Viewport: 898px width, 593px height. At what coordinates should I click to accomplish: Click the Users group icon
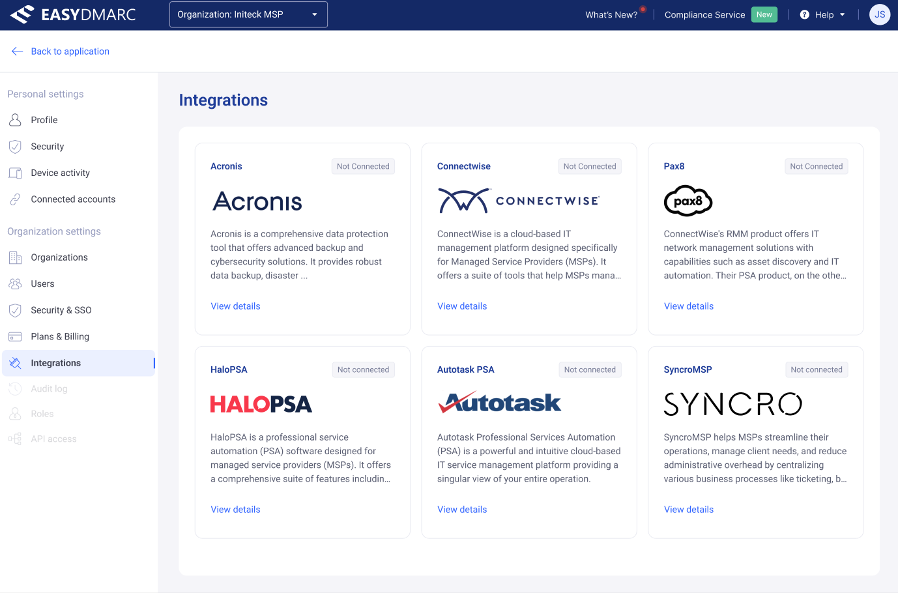(x=15, y=283)
